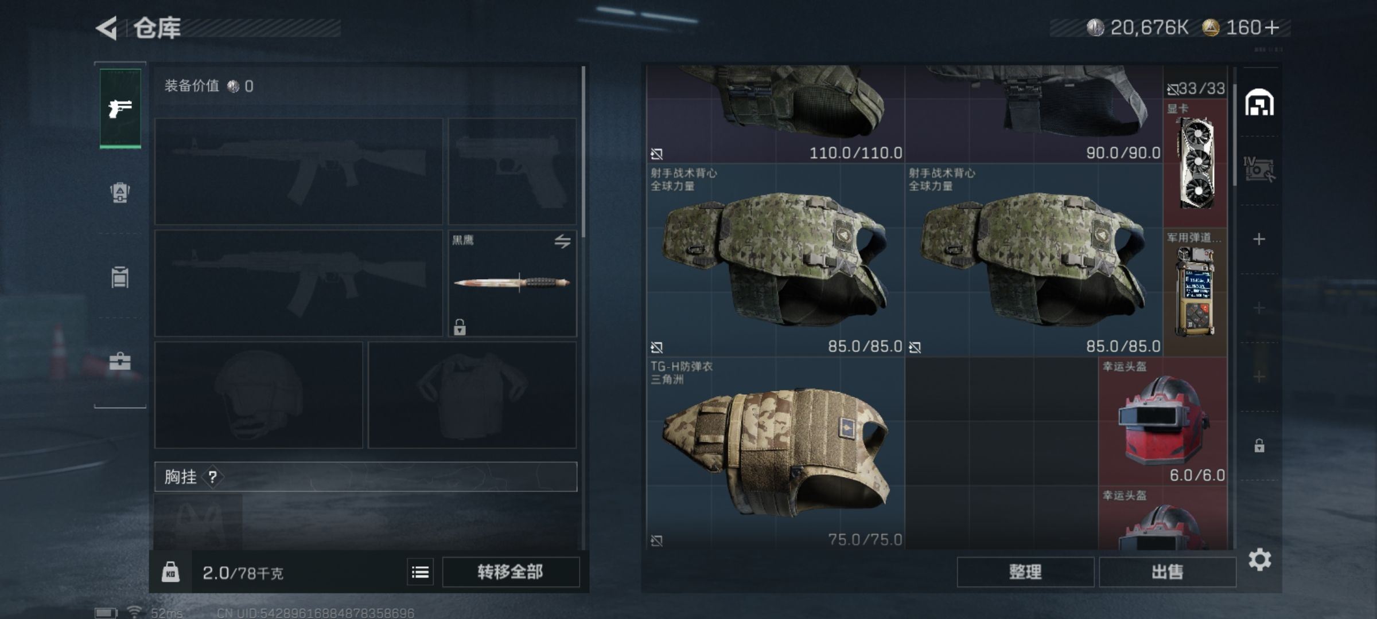Click the swap arrows on 黑鹰 knife slot

pos(562,241)
